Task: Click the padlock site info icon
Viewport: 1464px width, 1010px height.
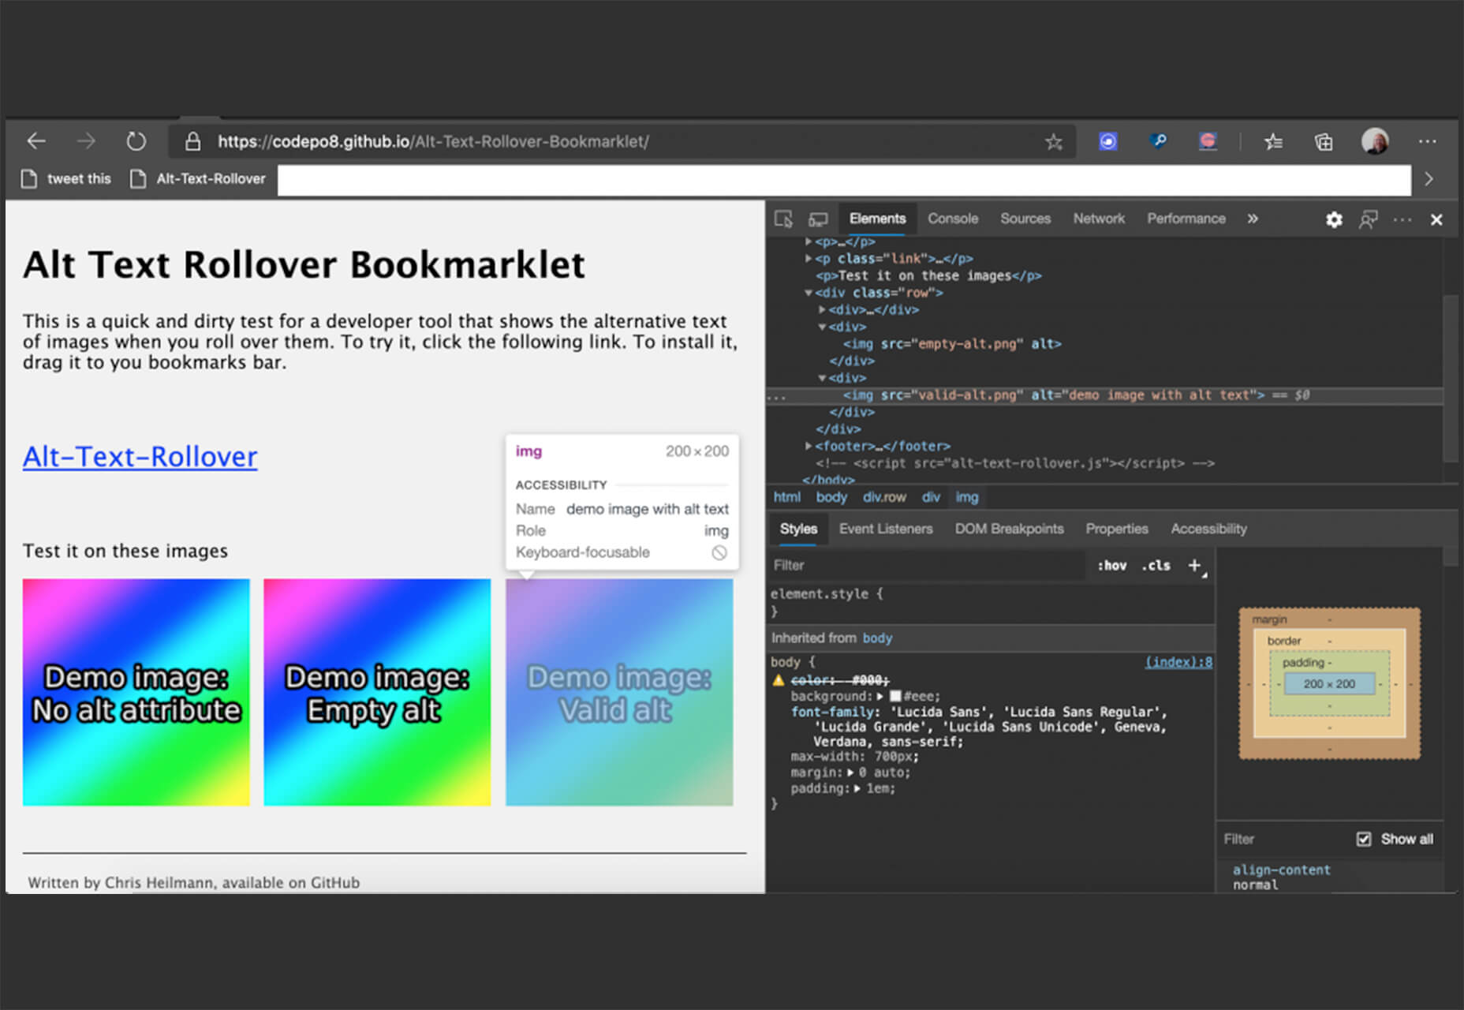Action: tap(192, 141)
